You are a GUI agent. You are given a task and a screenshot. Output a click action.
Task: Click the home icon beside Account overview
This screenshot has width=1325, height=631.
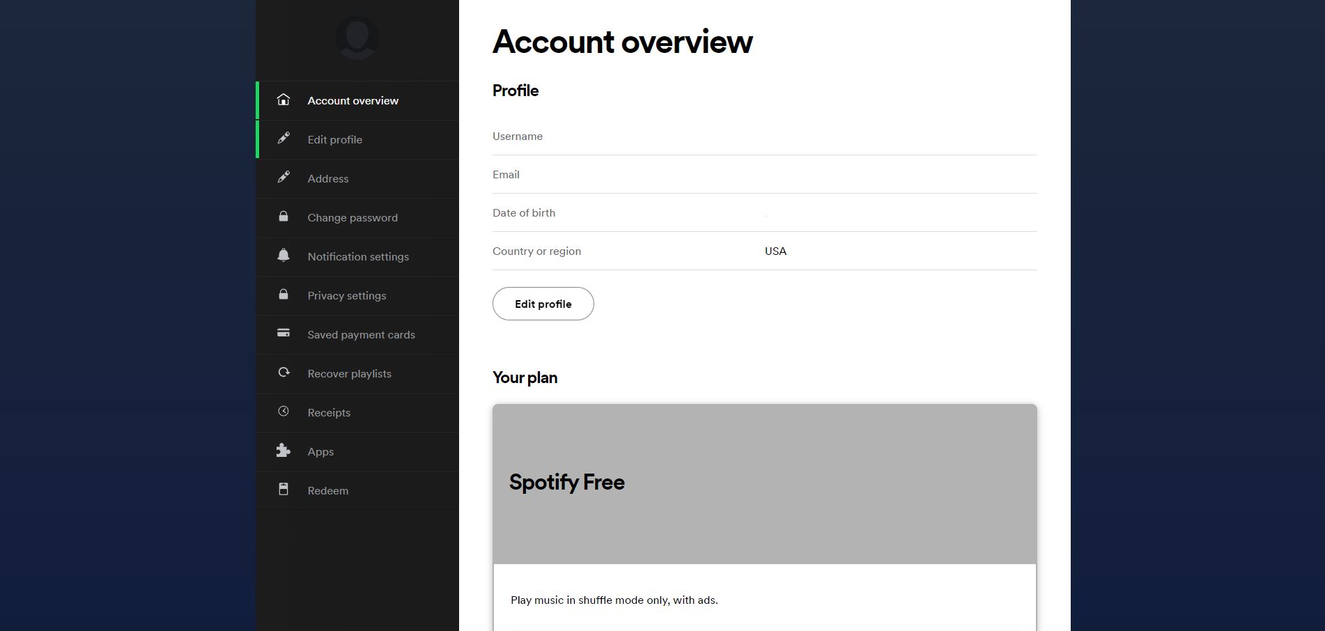click(283, 100)
